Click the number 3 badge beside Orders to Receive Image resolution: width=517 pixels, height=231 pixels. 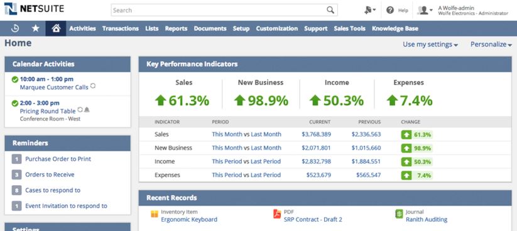point(16,175)
